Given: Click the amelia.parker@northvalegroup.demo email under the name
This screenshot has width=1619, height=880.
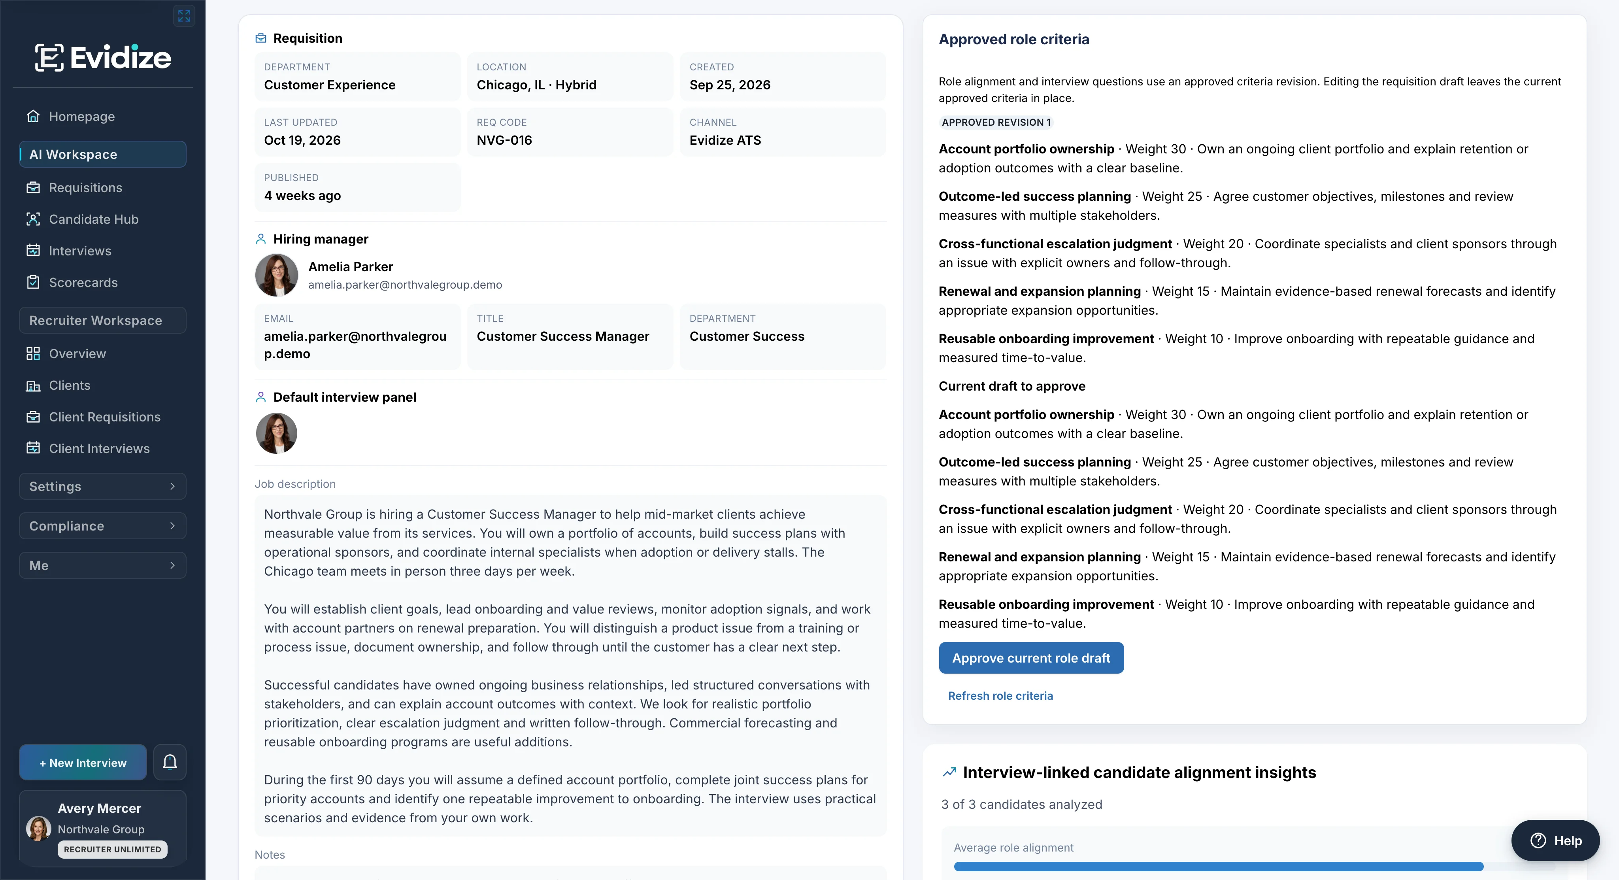Looking at the screenshot, I should [405, 285].
